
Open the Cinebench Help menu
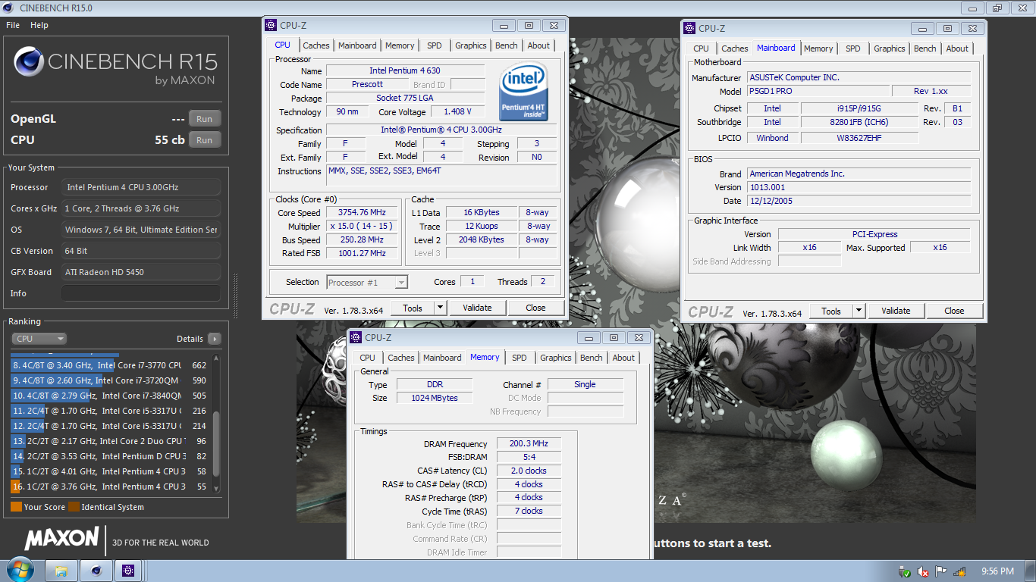pyautogui.click(x=39, y=25)
